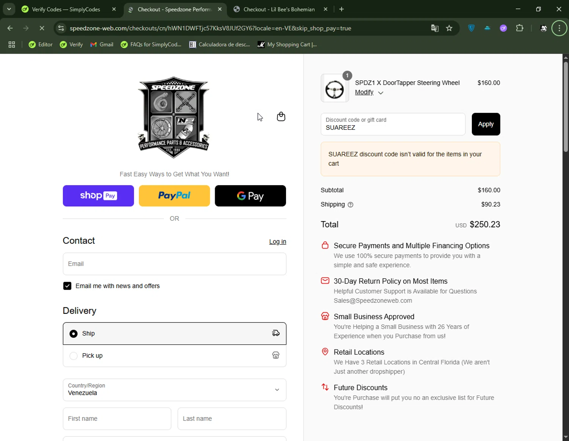
Task: Open the Editor bookmark
Action: coord(41,45)
